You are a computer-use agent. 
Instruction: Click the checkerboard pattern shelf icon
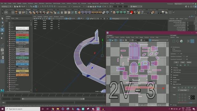72,12
